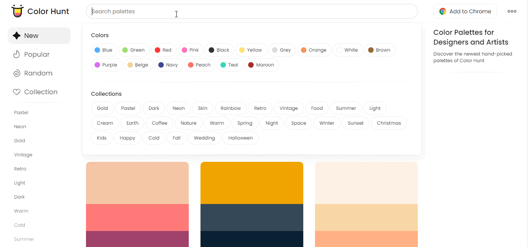Choose the Navy color tag
This screenshot has width=528, height=247.
(168, 65)
